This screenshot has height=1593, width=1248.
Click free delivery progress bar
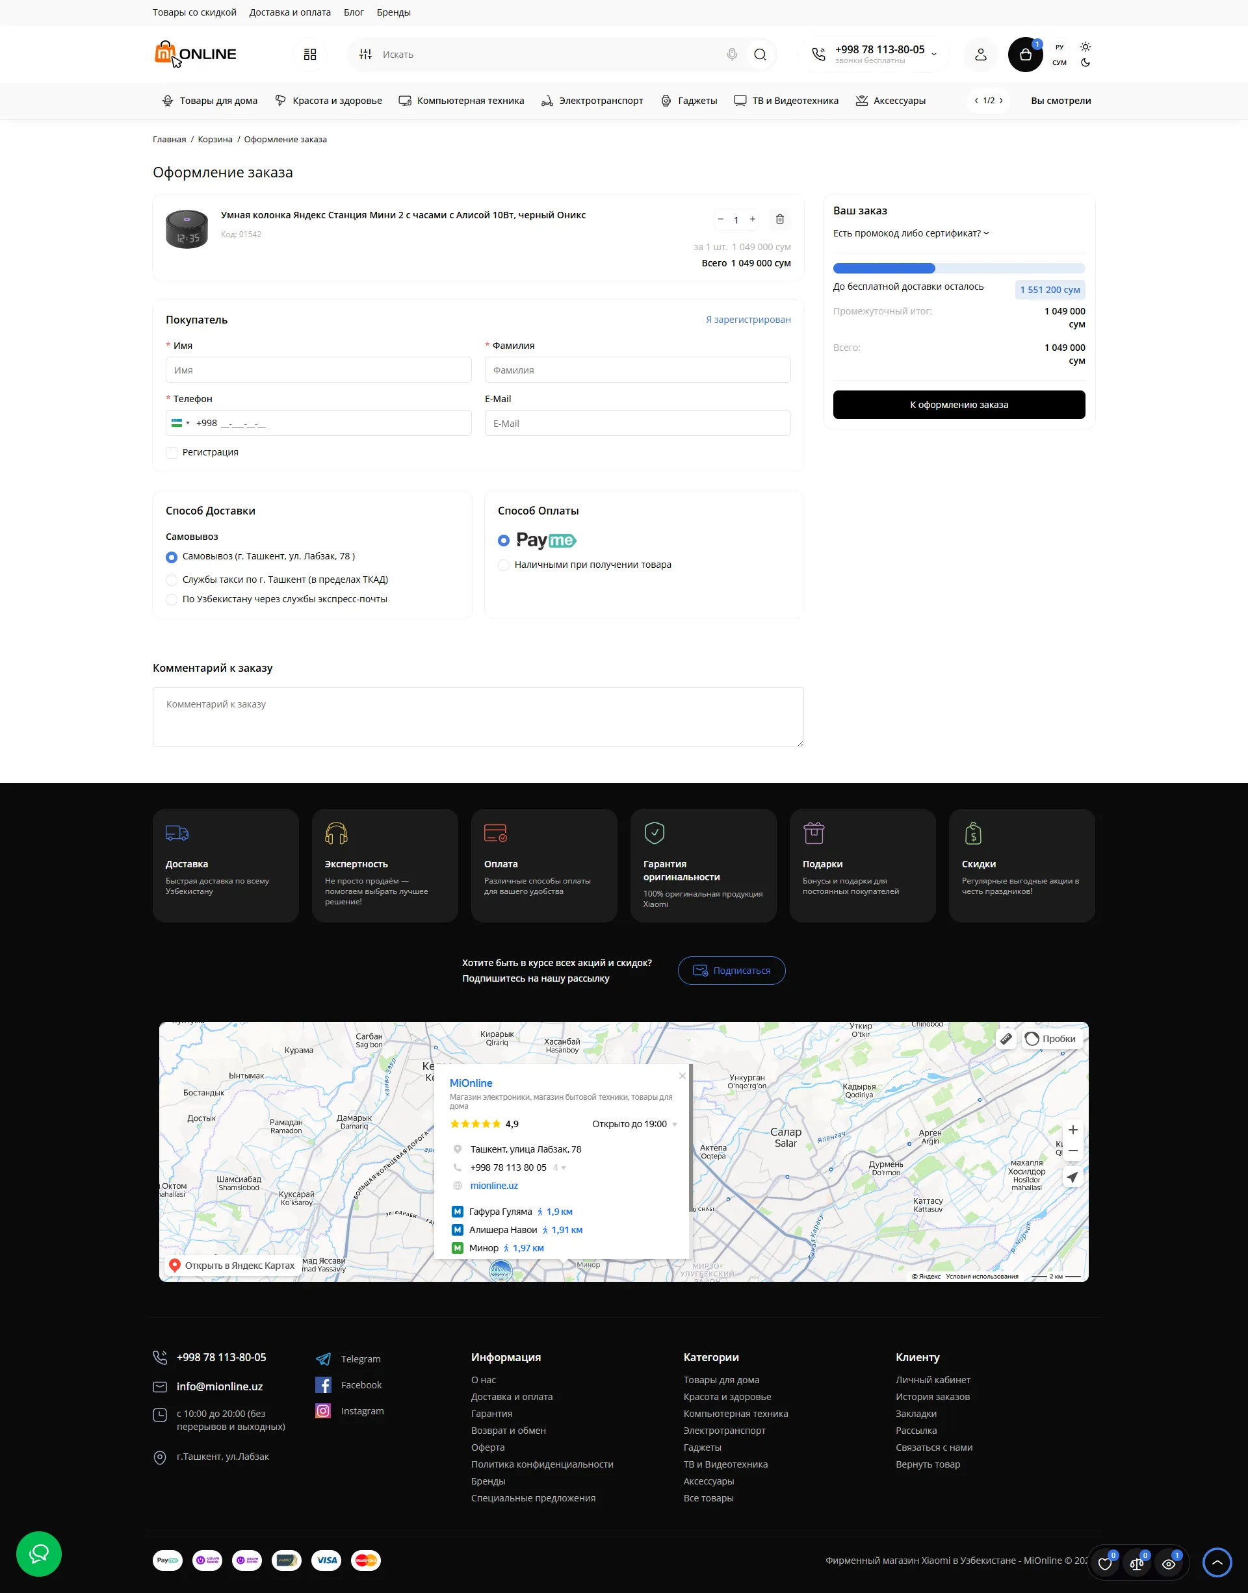(x=959, y=268)
